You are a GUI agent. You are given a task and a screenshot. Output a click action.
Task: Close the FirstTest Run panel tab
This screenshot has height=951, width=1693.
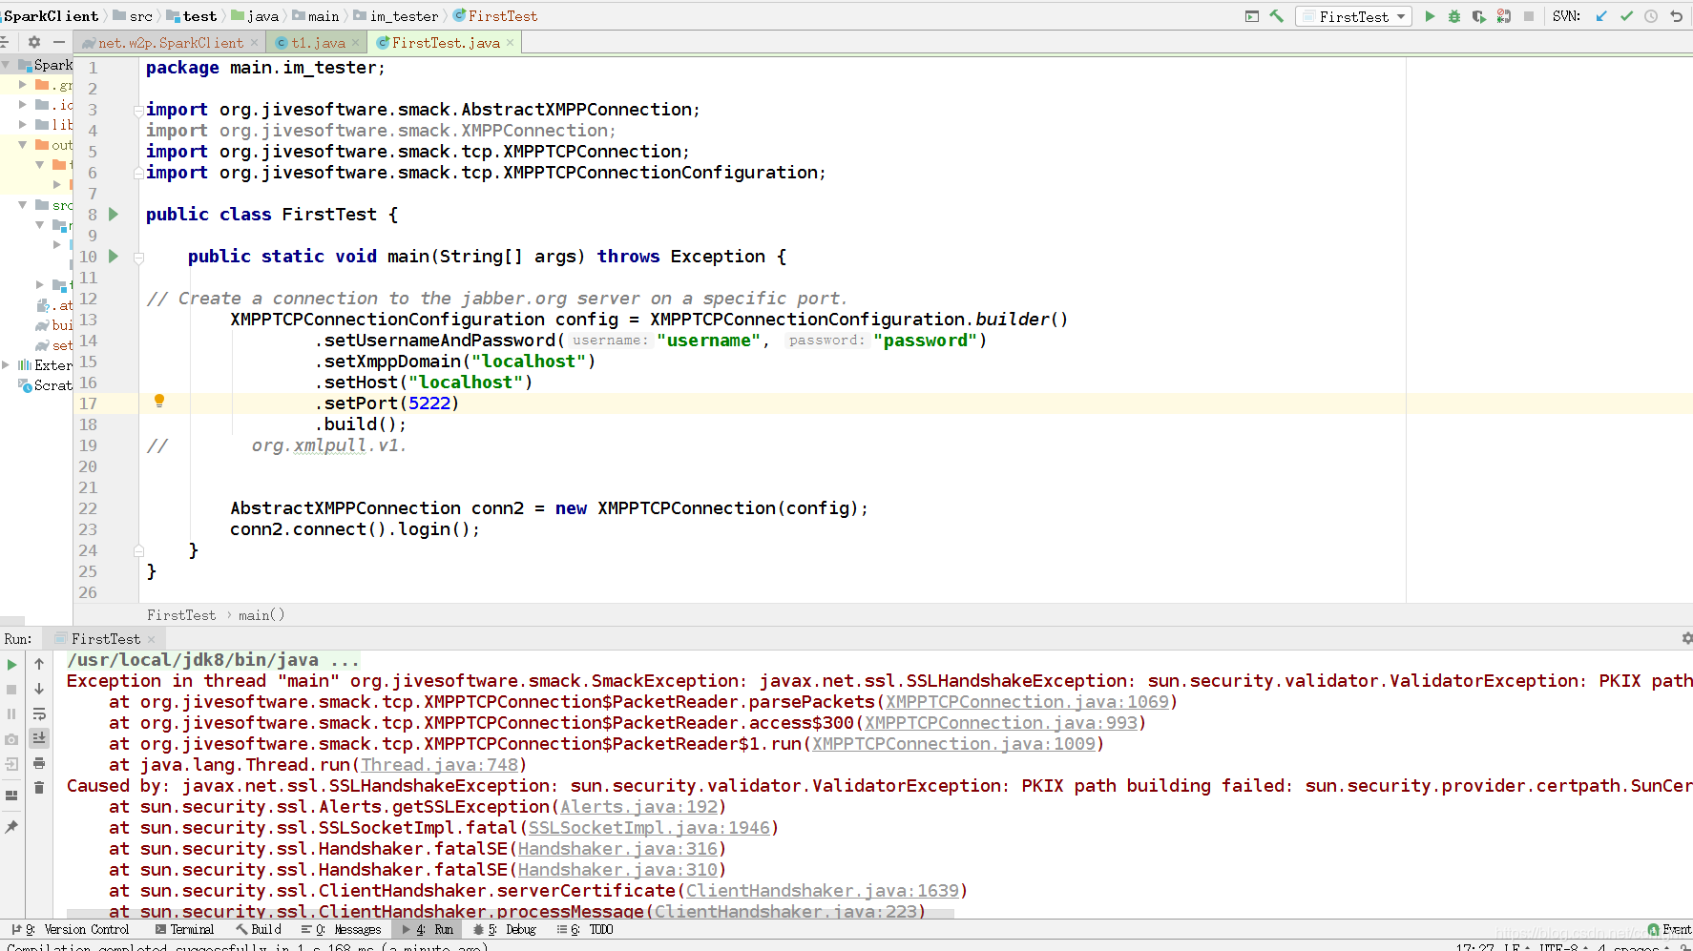coord(151,639)
